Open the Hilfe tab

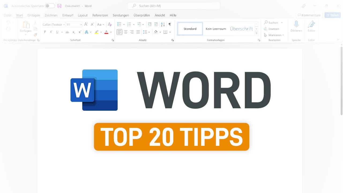click(173, 15)
